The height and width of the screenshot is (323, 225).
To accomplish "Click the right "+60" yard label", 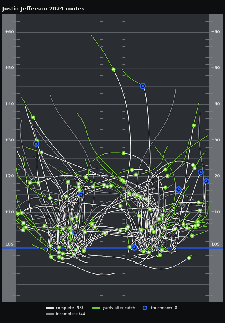I will click(x=215, y=32).
